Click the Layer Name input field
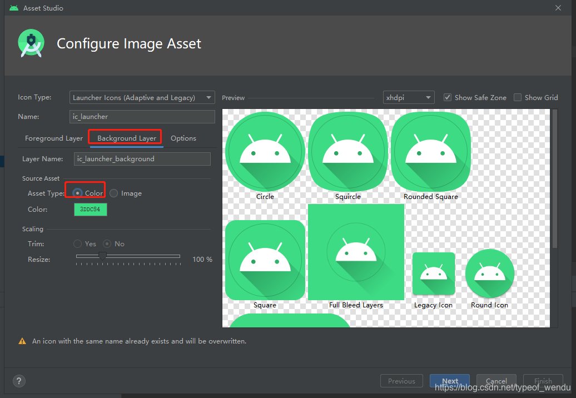This screenshot has height=398, width=576. 142,158
